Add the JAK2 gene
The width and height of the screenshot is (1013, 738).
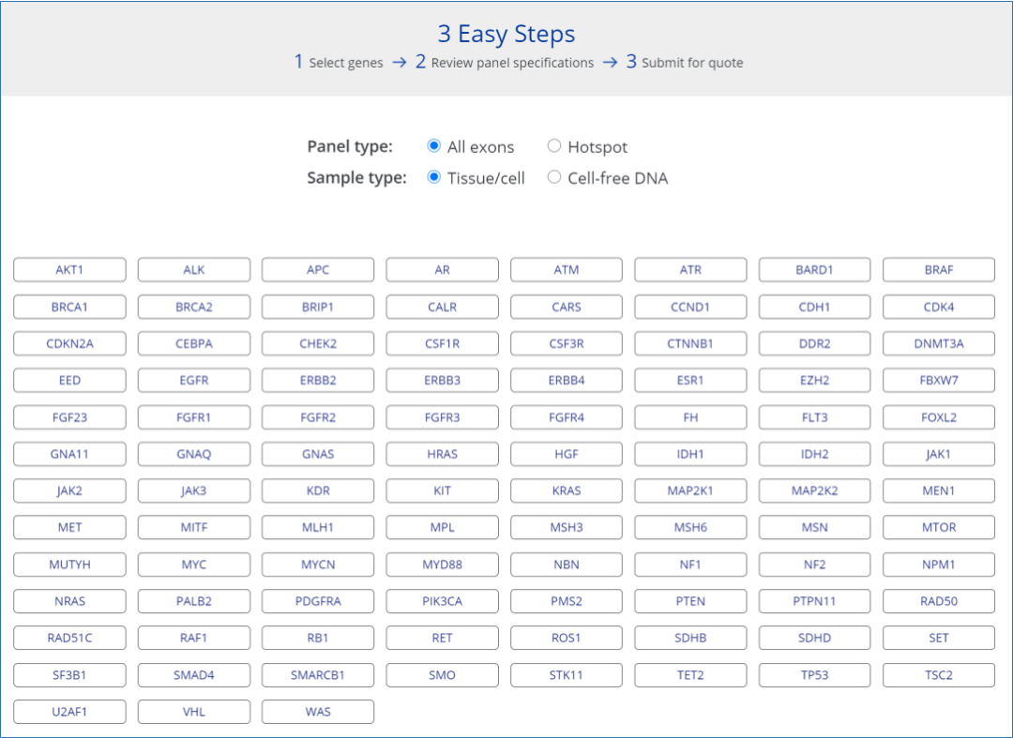[69, 490]
